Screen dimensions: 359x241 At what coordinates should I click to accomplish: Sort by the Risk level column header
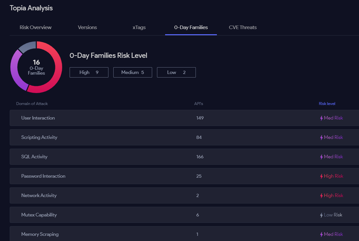click(327, 104)
